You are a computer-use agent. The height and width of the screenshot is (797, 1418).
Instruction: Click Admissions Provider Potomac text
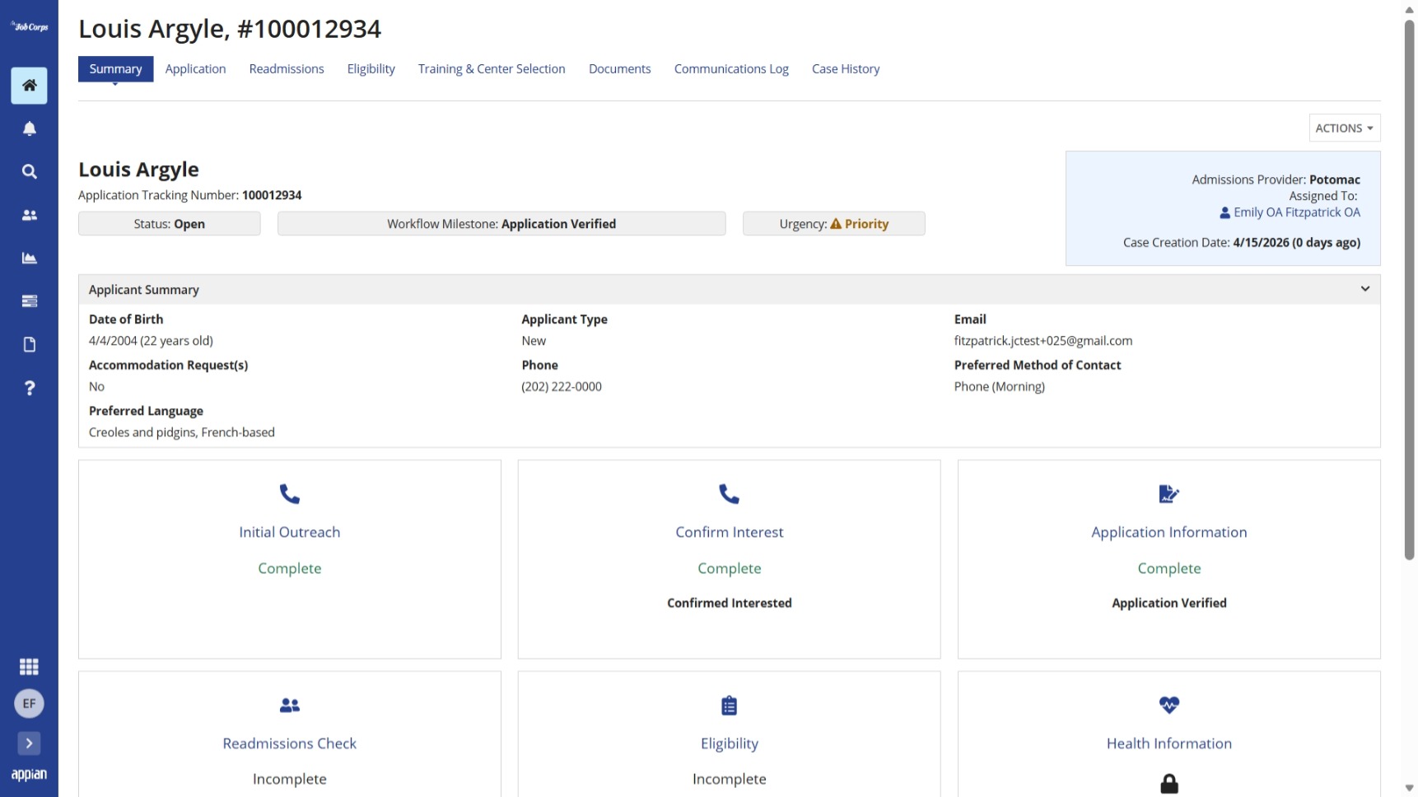pyautogui.click(x=1276, y=179)
